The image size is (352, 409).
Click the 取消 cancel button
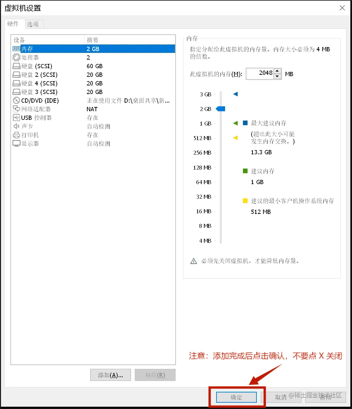(281, 397)
